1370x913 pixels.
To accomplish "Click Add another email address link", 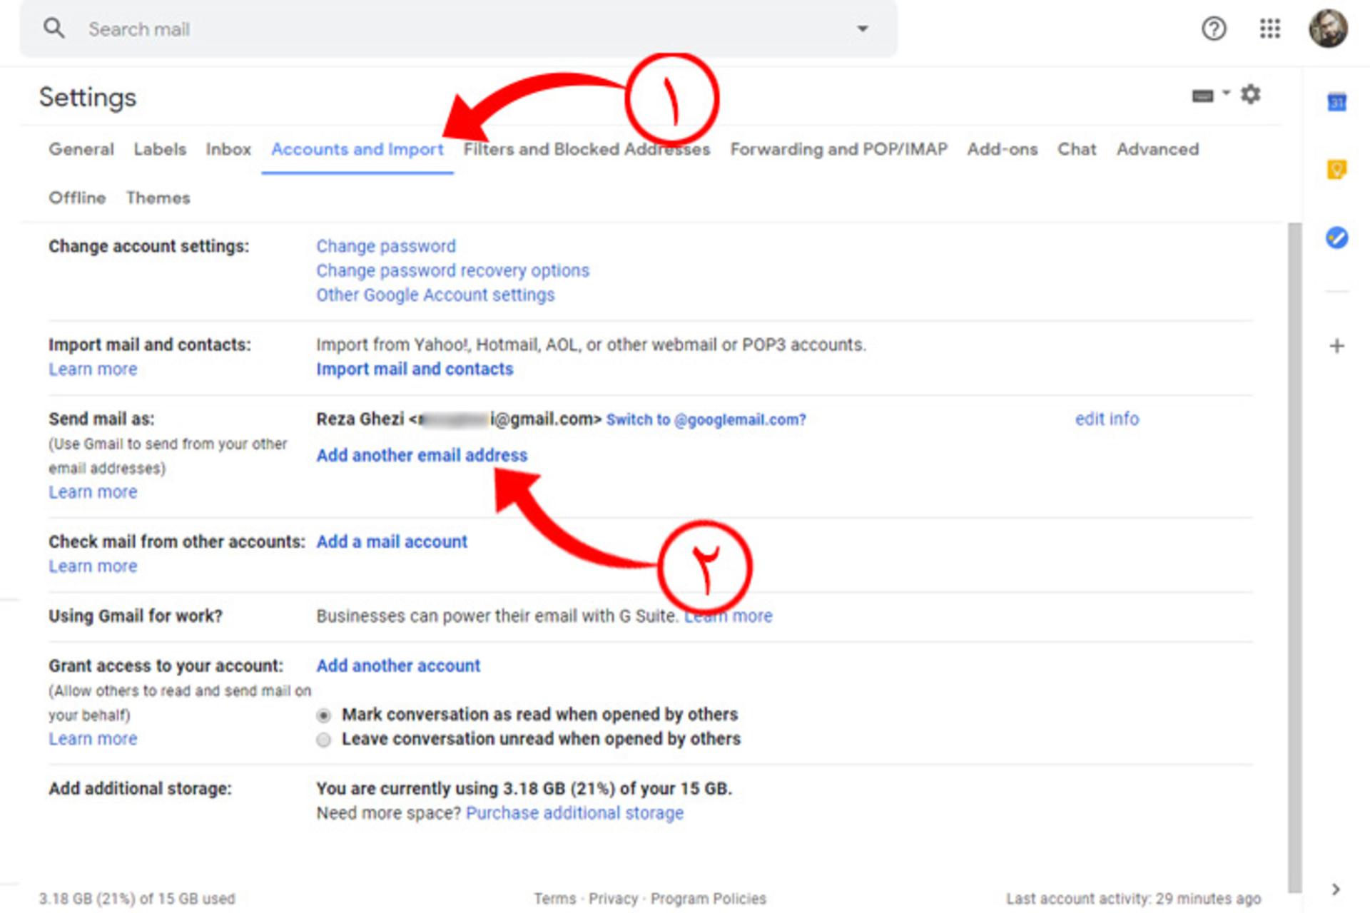I will [x=422, y=456].
